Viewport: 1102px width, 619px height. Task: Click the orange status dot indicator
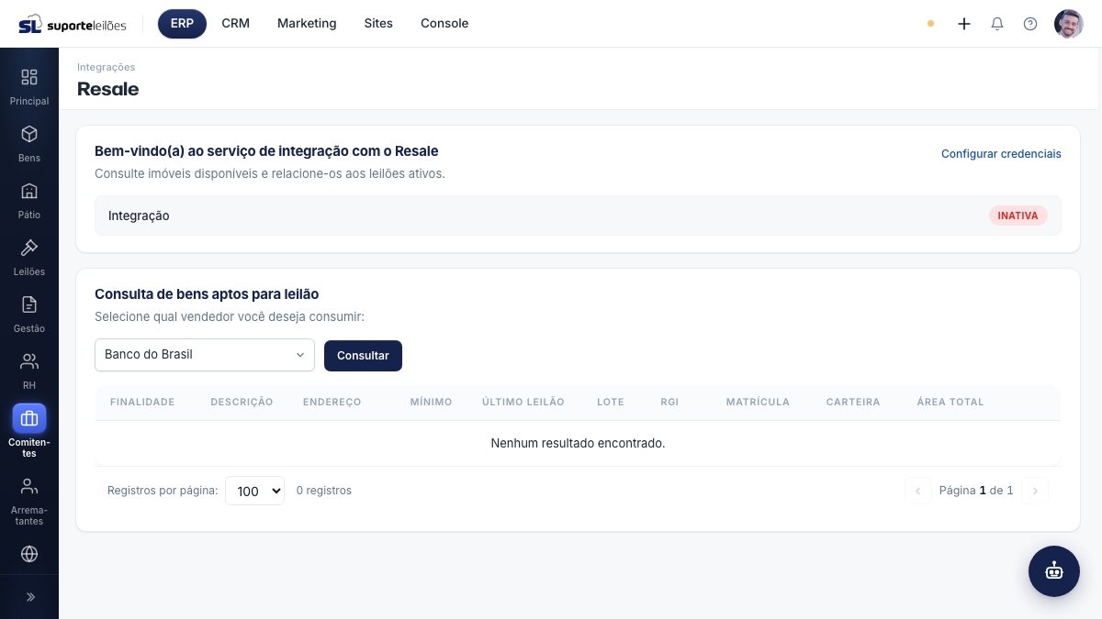931,24
